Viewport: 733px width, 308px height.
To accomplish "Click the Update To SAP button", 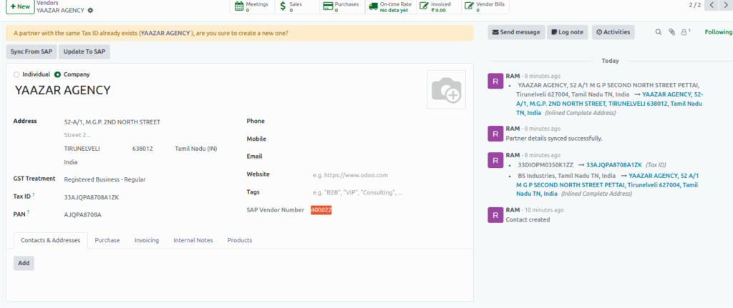I will (x=84, y=51).
